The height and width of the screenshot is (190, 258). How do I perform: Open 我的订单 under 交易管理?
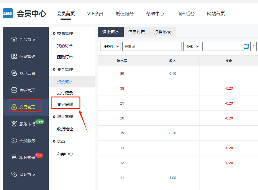tap(65, 46)
